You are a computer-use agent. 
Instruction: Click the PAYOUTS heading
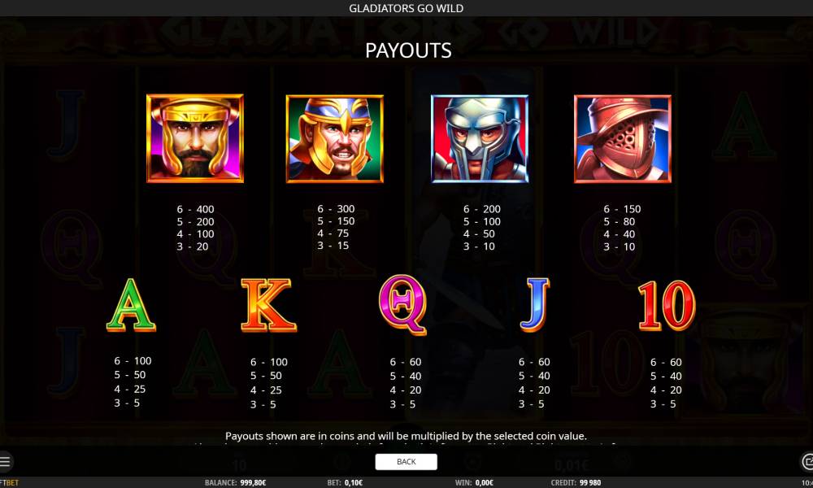point(408,50)
